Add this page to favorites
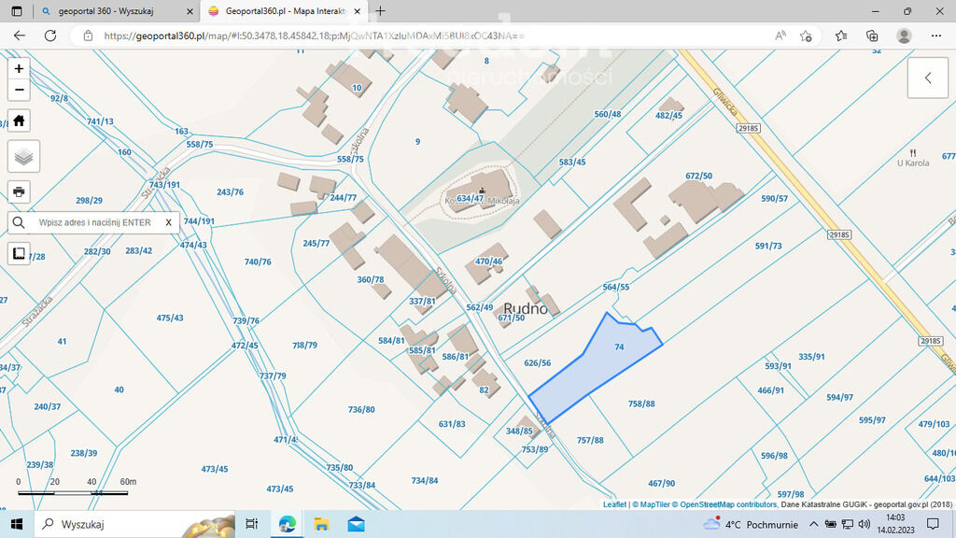 (x=806, y=35)
